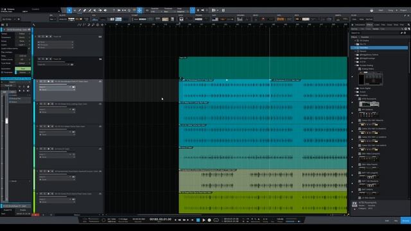Open the Layers dropdown in inspector
The height and width of the screenshot is (231, 411).
coord(23,45)
